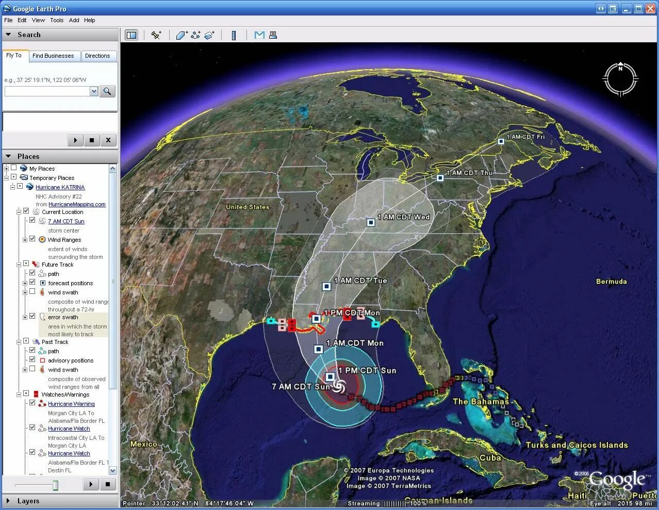The height and width of the screenshot is (510, 659).
Task: Click the Current Location swirl icon
Action: coord(36,212)
